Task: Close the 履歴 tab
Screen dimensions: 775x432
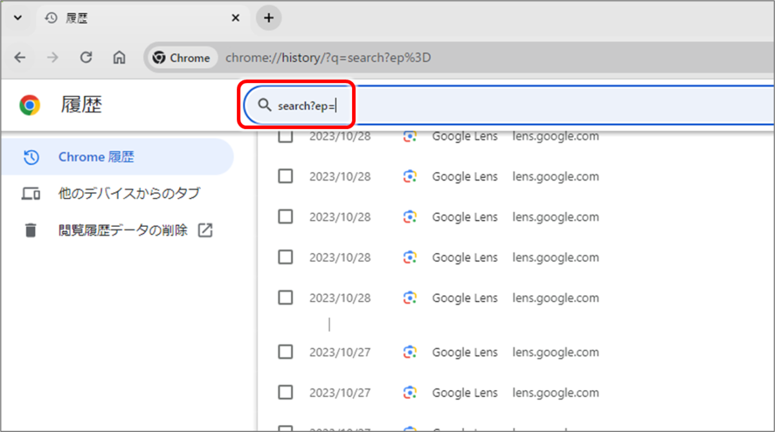Action: pyautogui.click(x=236, y=18)
